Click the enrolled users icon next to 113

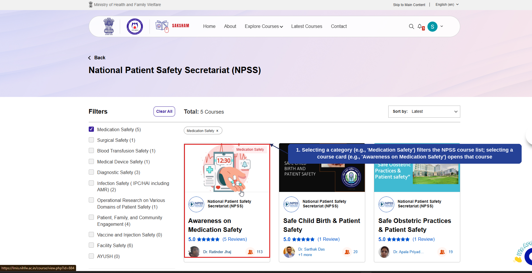point(250,252)
